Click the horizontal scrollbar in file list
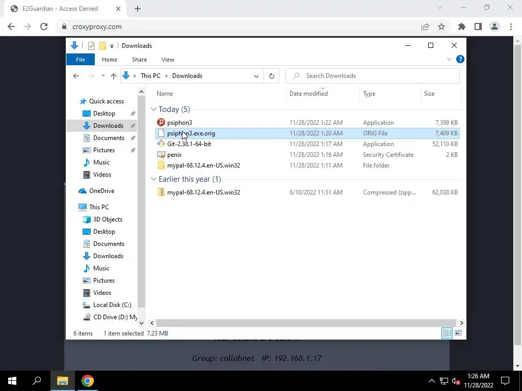Image resolution: width=522 pixels, height=391 pixels. coord(306,323)
